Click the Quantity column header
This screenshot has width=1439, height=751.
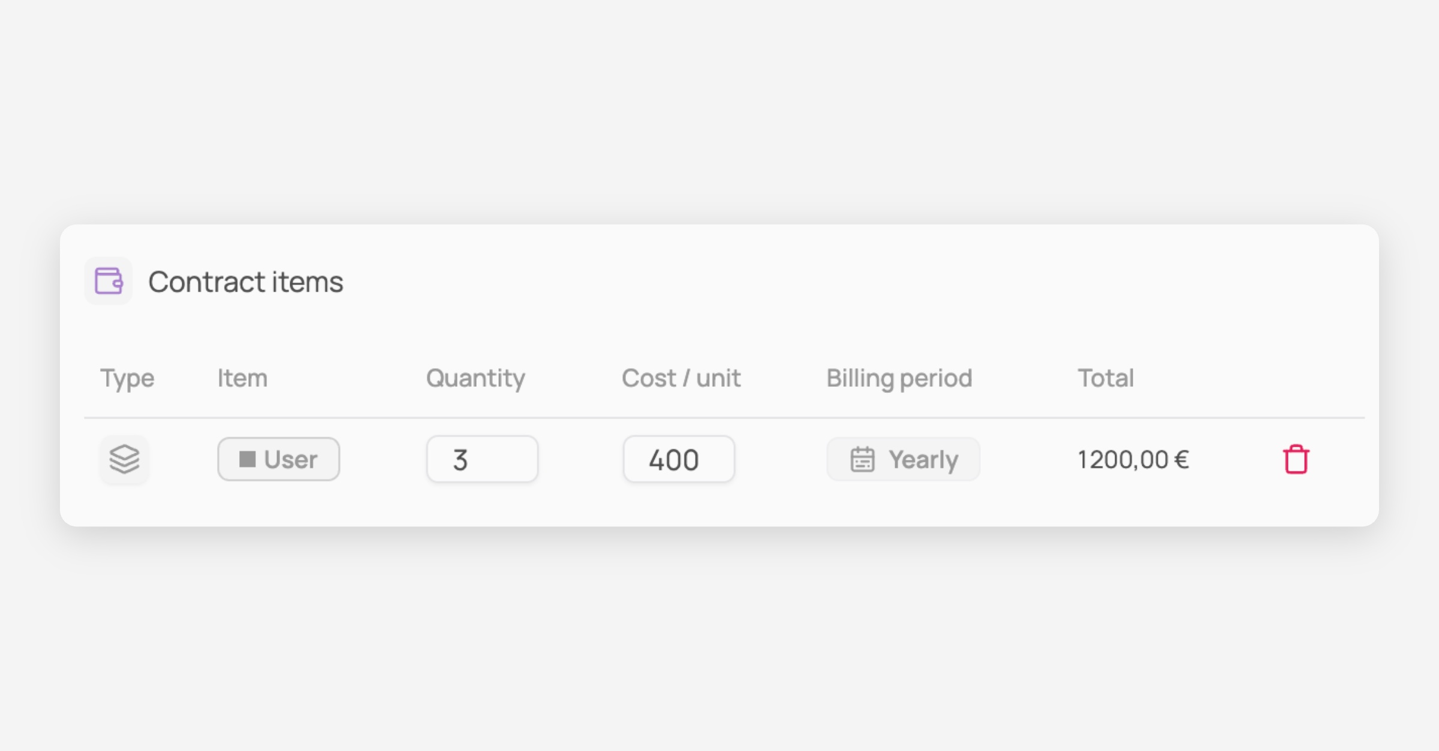pos(475,378)
